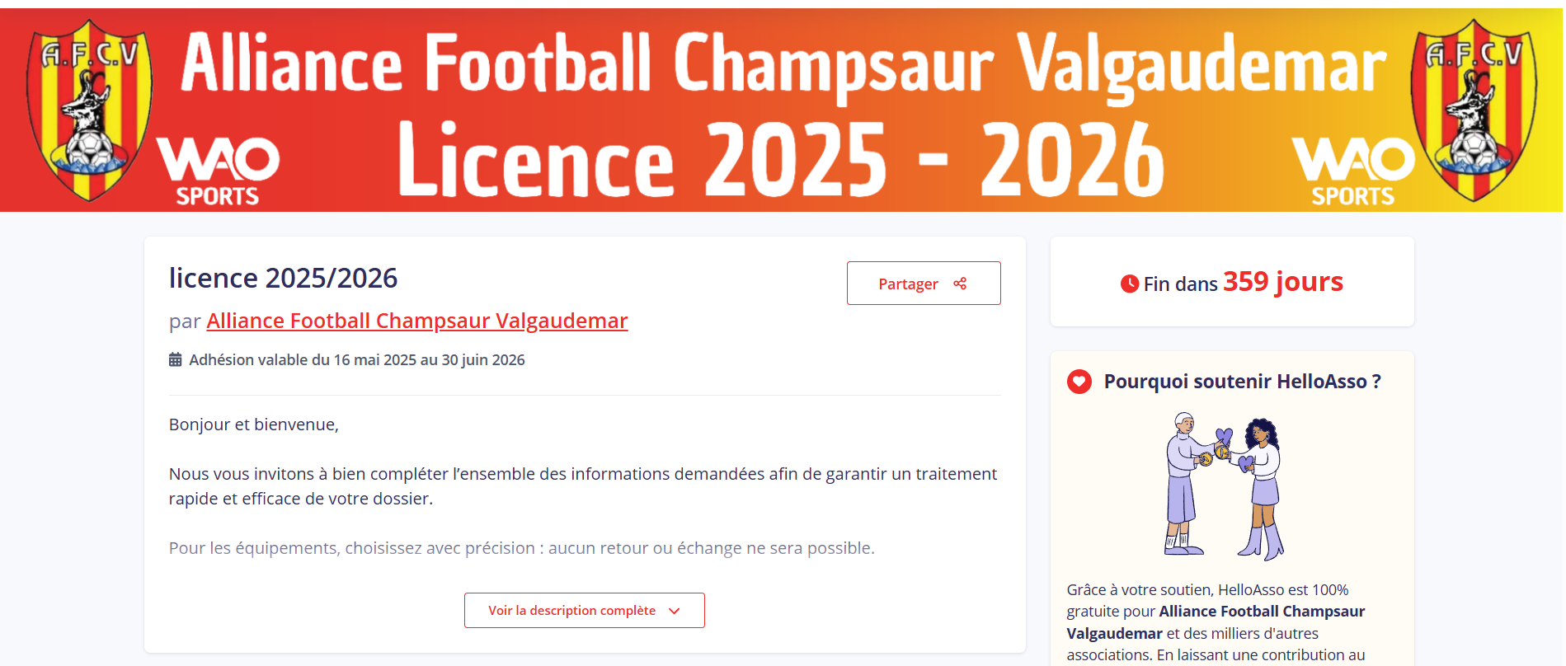Open the Alliance Football Champsaur Valgaudemar organizer link

[416, 321]
